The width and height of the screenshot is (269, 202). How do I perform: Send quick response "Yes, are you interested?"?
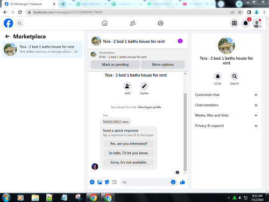pyautogui.click(x=129, y=144)
